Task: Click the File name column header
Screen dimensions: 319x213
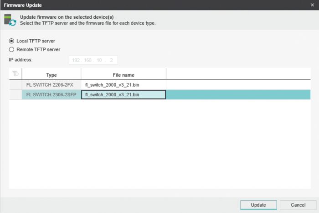Action: click(123, 75)
